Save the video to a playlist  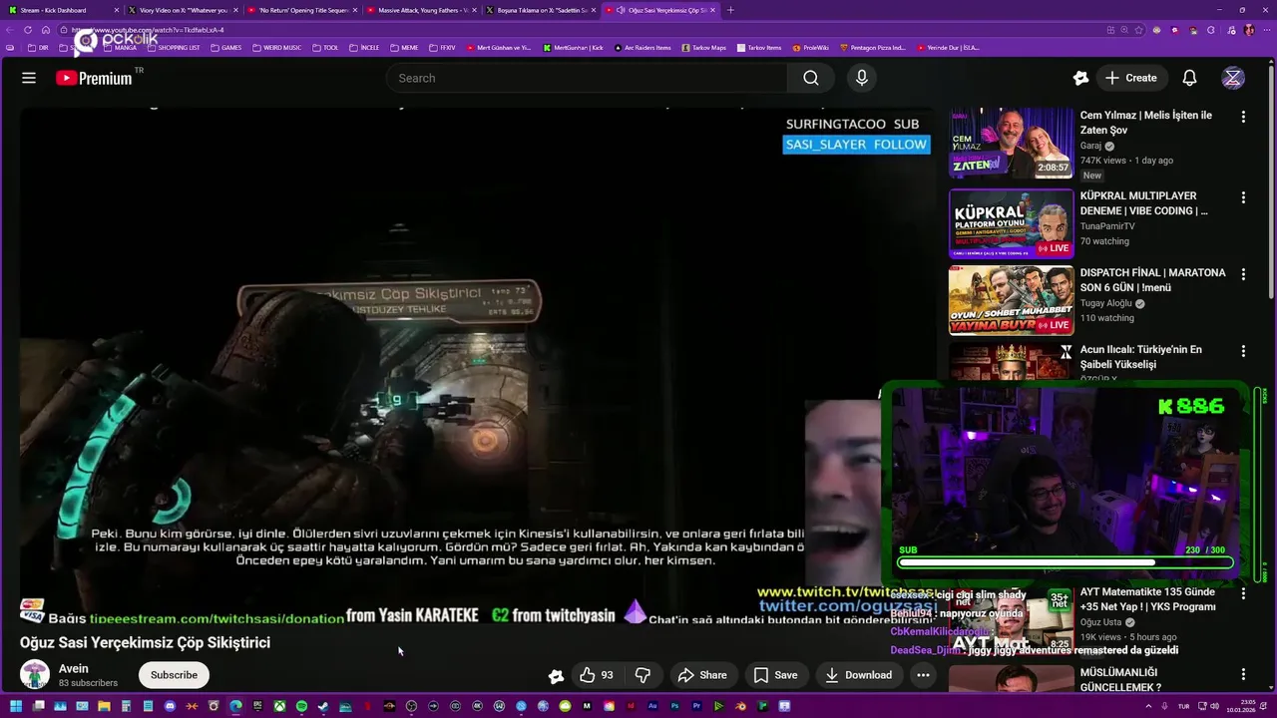click(775, 675)
